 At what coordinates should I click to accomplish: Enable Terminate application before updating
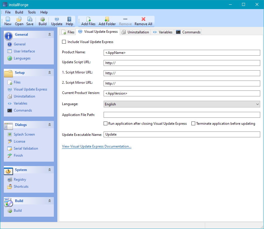(x=193, y=123)
